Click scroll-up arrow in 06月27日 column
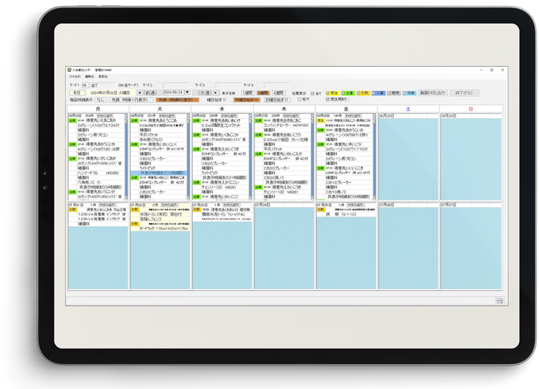539x389 pixels. pyautogui.click(x=312, y=117)
